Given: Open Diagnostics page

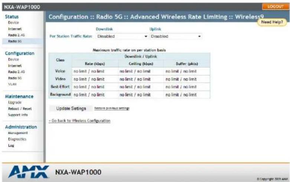Looking at the screenshot, I should 17,139.
